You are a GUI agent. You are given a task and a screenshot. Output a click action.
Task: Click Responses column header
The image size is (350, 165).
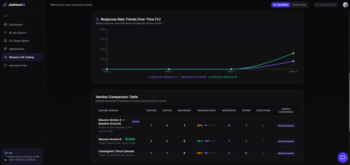[x=184, y=110]
